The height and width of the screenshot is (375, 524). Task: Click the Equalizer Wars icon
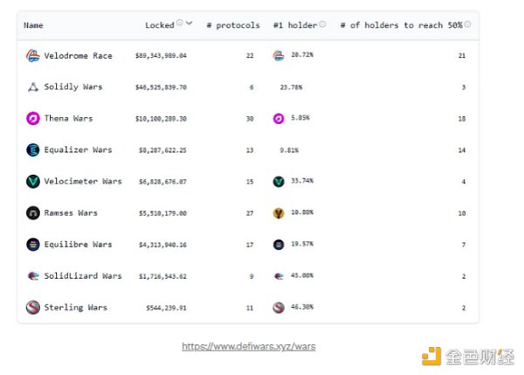[33, 150]
